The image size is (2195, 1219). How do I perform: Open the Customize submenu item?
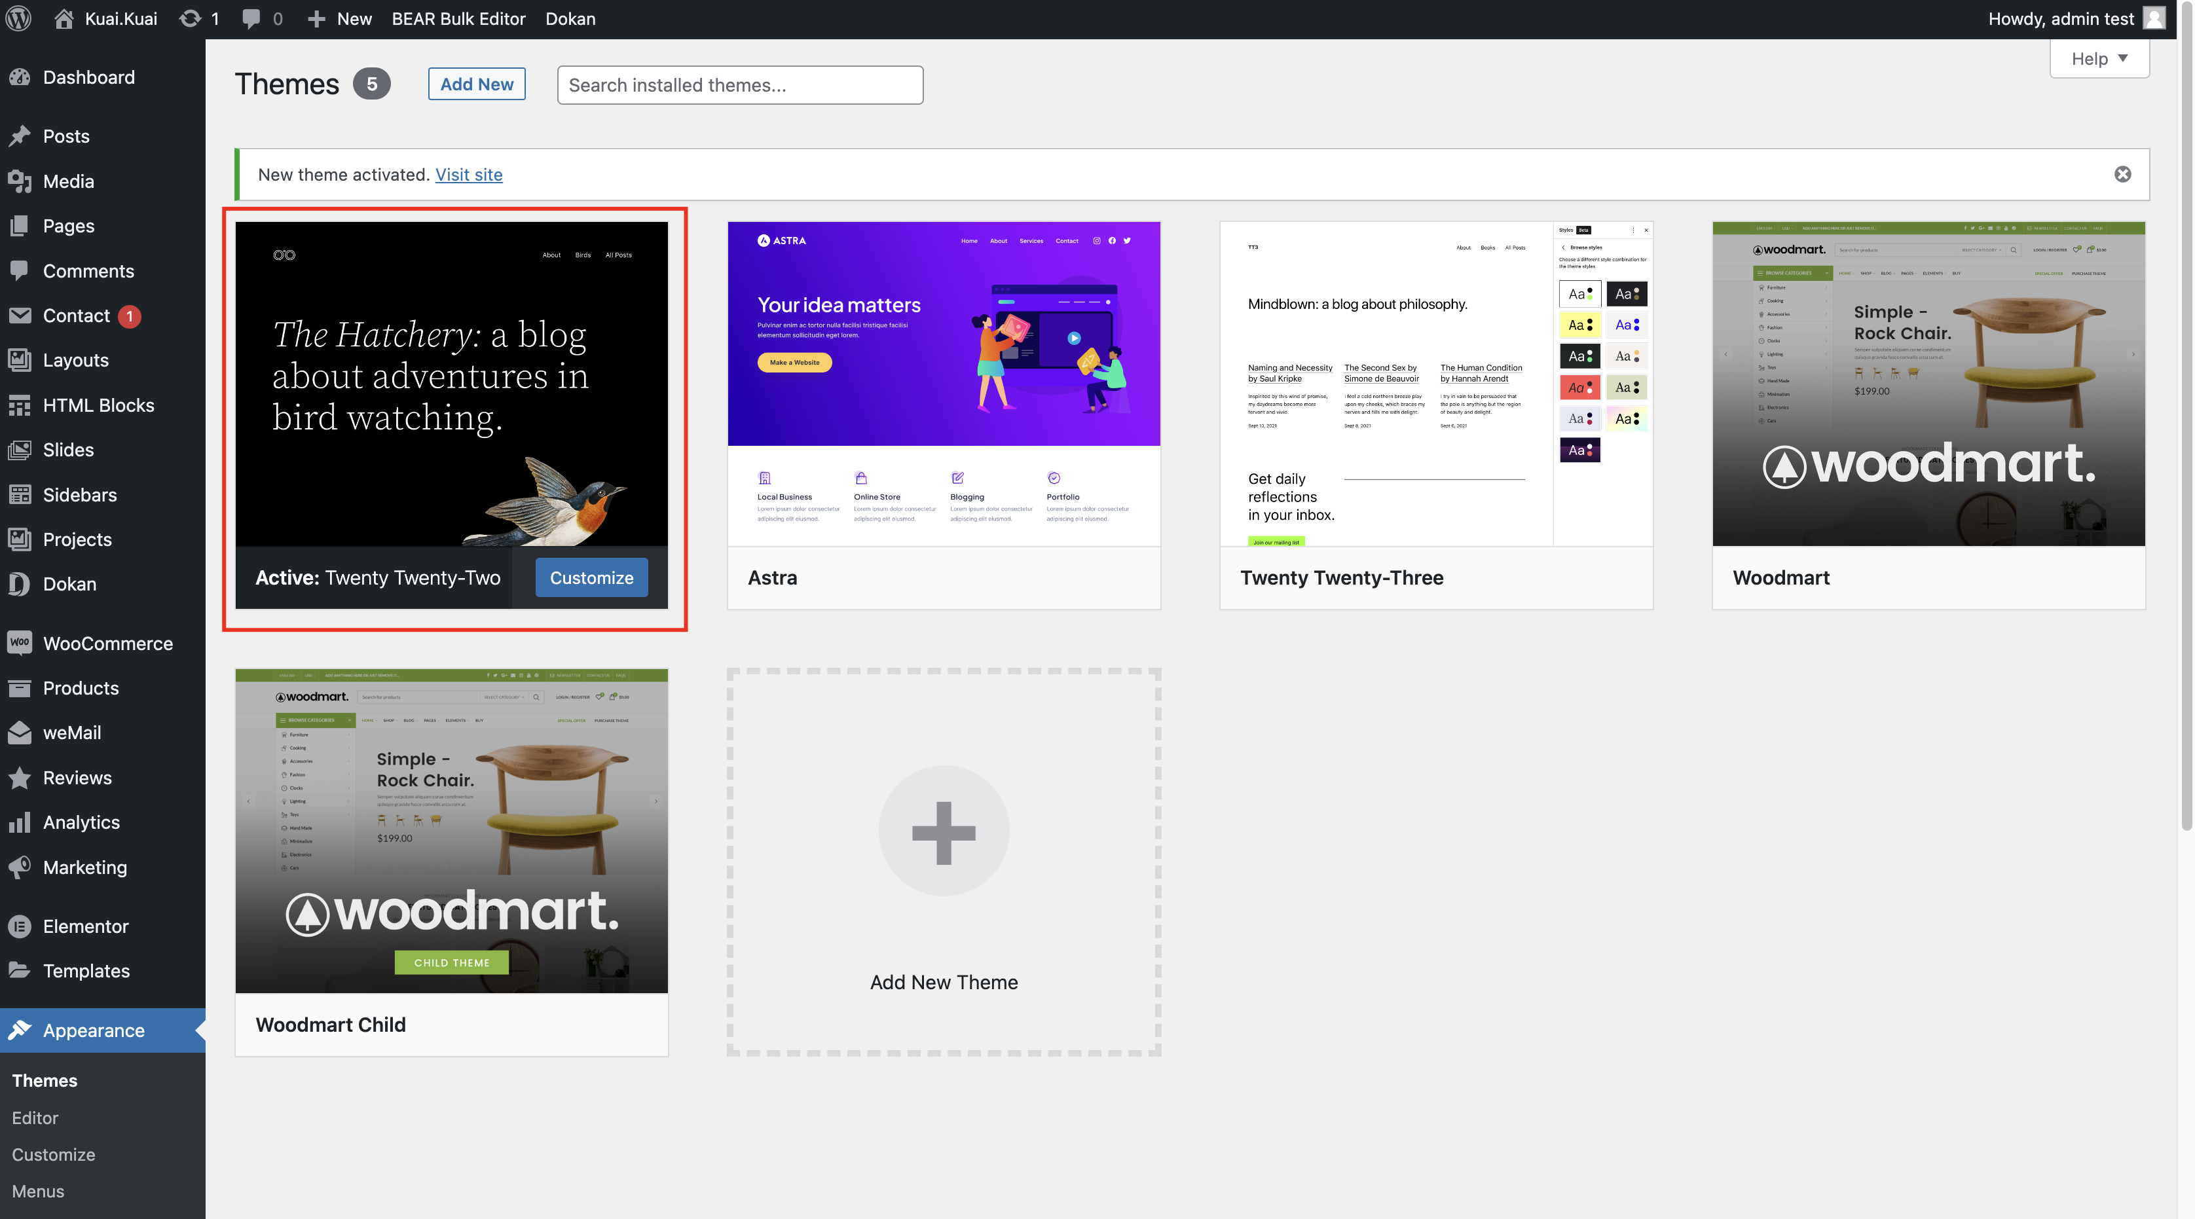click(53, 1154)
